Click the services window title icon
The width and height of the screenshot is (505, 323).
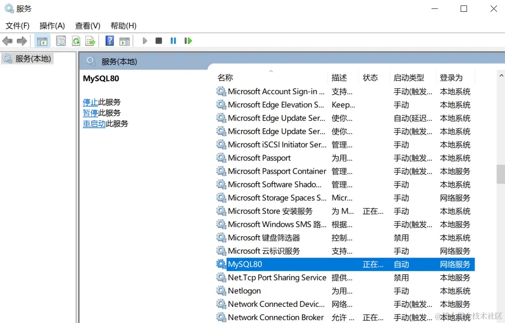pyautogui.click(x=9, y=9)
